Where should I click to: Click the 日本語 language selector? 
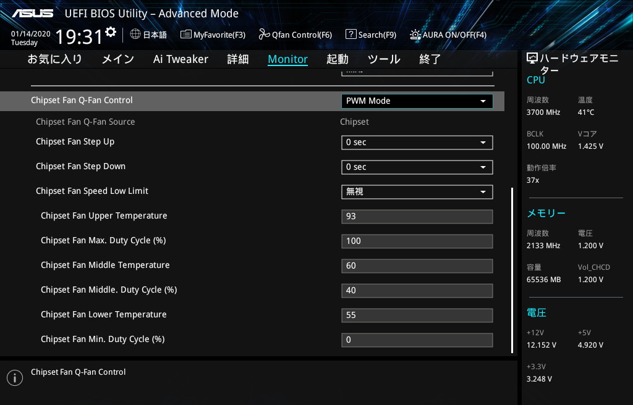pyautogui.click(x=155, y=35)
